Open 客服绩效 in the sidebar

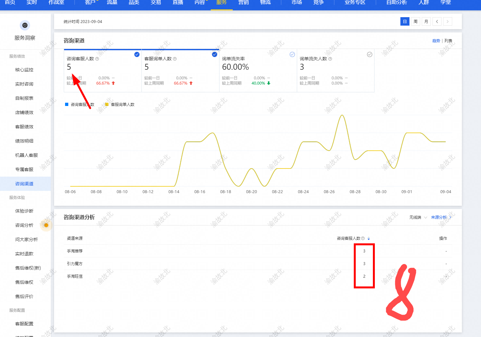pos(24,127)
